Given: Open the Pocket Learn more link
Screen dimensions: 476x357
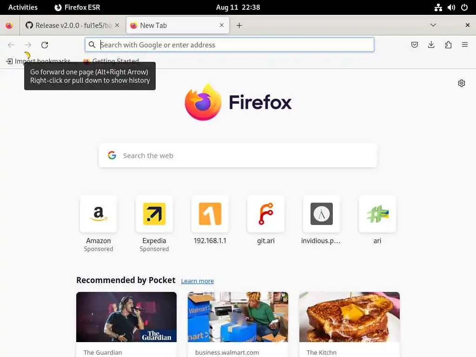Looking at the screenshot, I should pos(197,281).
